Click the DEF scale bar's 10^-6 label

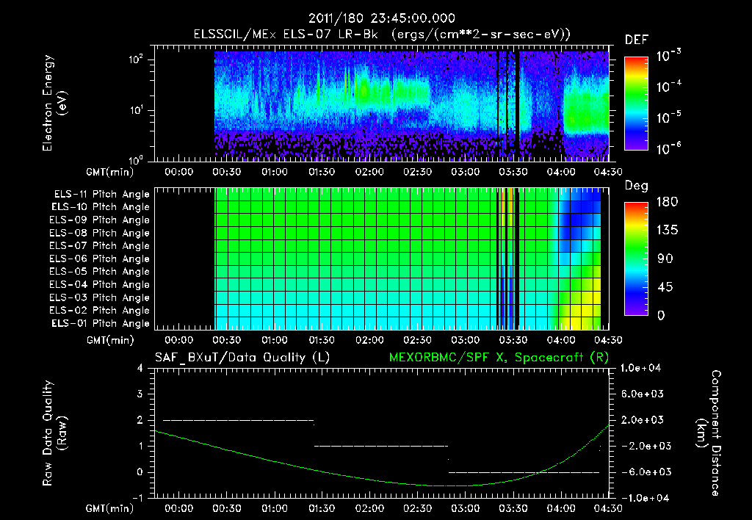pyautogui.click(x=668, y=148)
